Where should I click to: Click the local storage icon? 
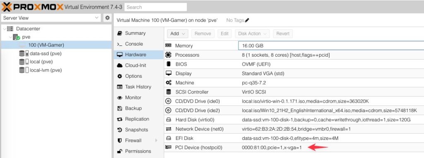(x=24, y=62)
